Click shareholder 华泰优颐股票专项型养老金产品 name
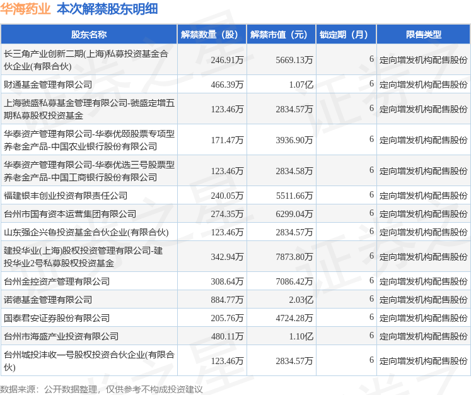The image size is (471, 395). point(89,140)
